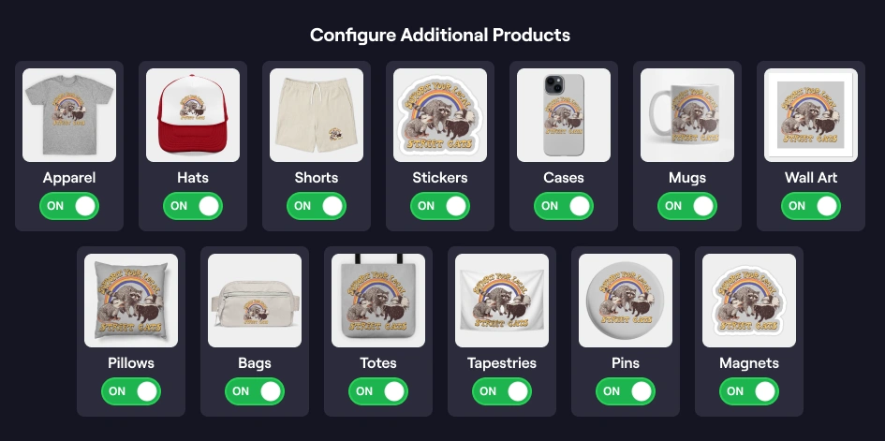Image resolution: width=885 pixels, height=441 pixels.
Task: Turn off the Apparel toggle
Action: [69, 206]
